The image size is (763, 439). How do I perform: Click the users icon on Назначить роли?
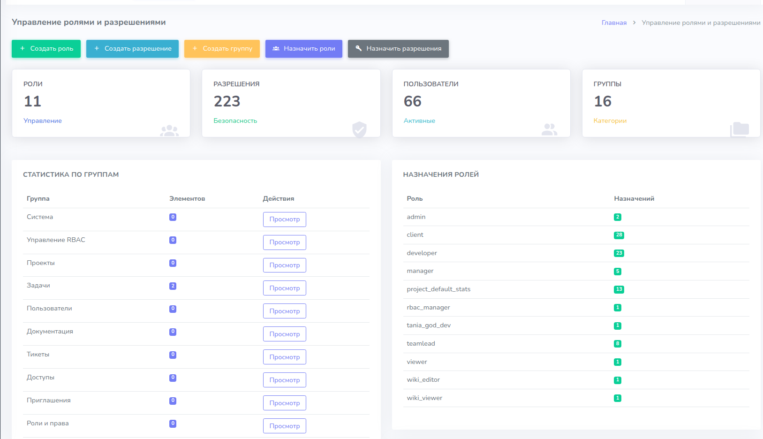276,48
